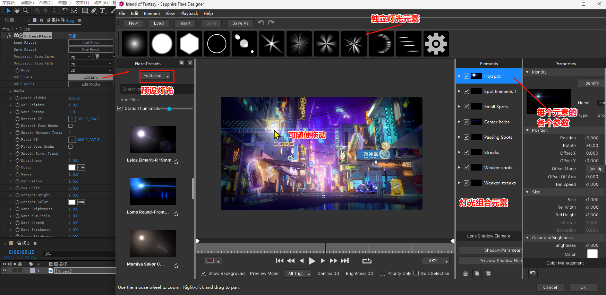Add the ring circle flare element
Image resolution: width=606 pixels, height=295 pixels.
pos(217,44)
